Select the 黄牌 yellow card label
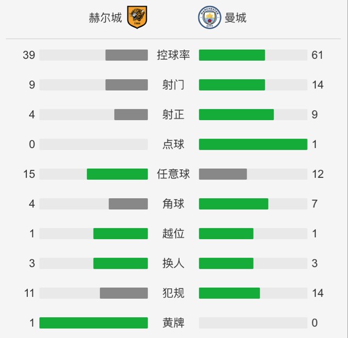 (x=173, y=323)
